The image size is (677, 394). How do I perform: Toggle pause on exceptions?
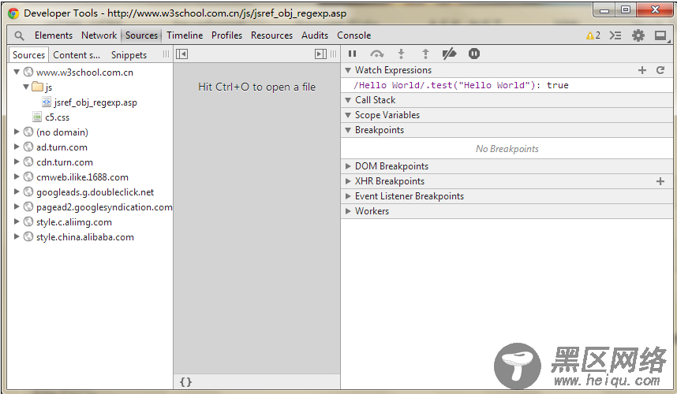pos(474,54)
